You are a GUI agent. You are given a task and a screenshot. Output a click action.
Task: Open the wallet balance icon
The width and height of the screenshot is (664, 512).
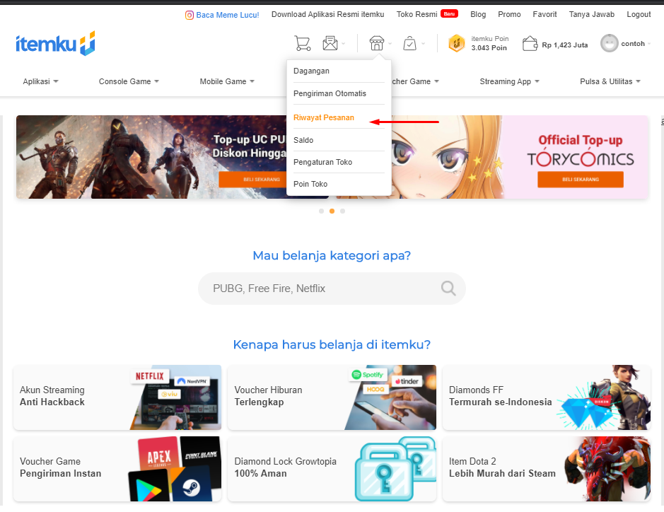click(530, 44)
